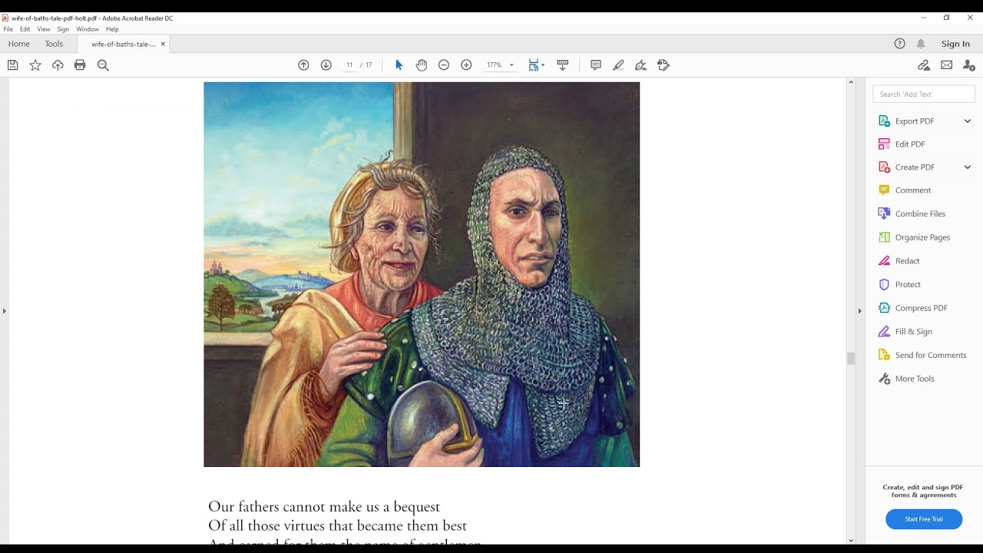983x553 pixels.
Task: Open the Sign menu
Action: point(63,29)
